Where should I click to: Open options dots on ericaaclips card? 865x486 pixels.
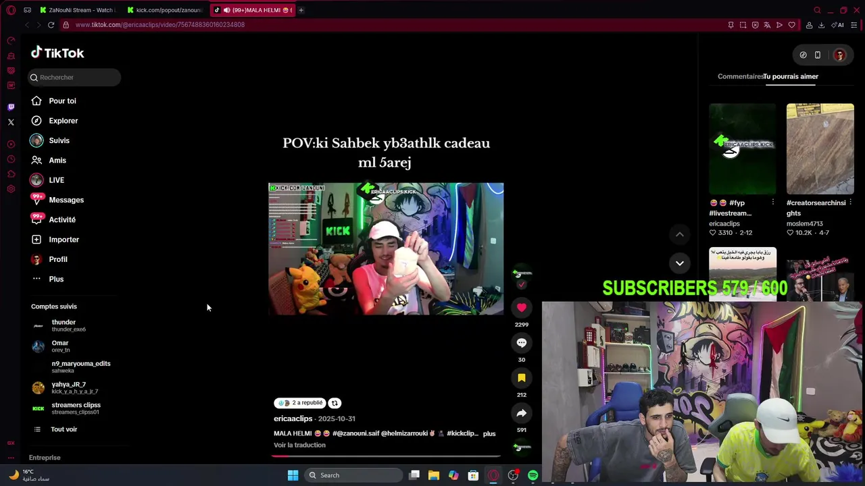773,202
